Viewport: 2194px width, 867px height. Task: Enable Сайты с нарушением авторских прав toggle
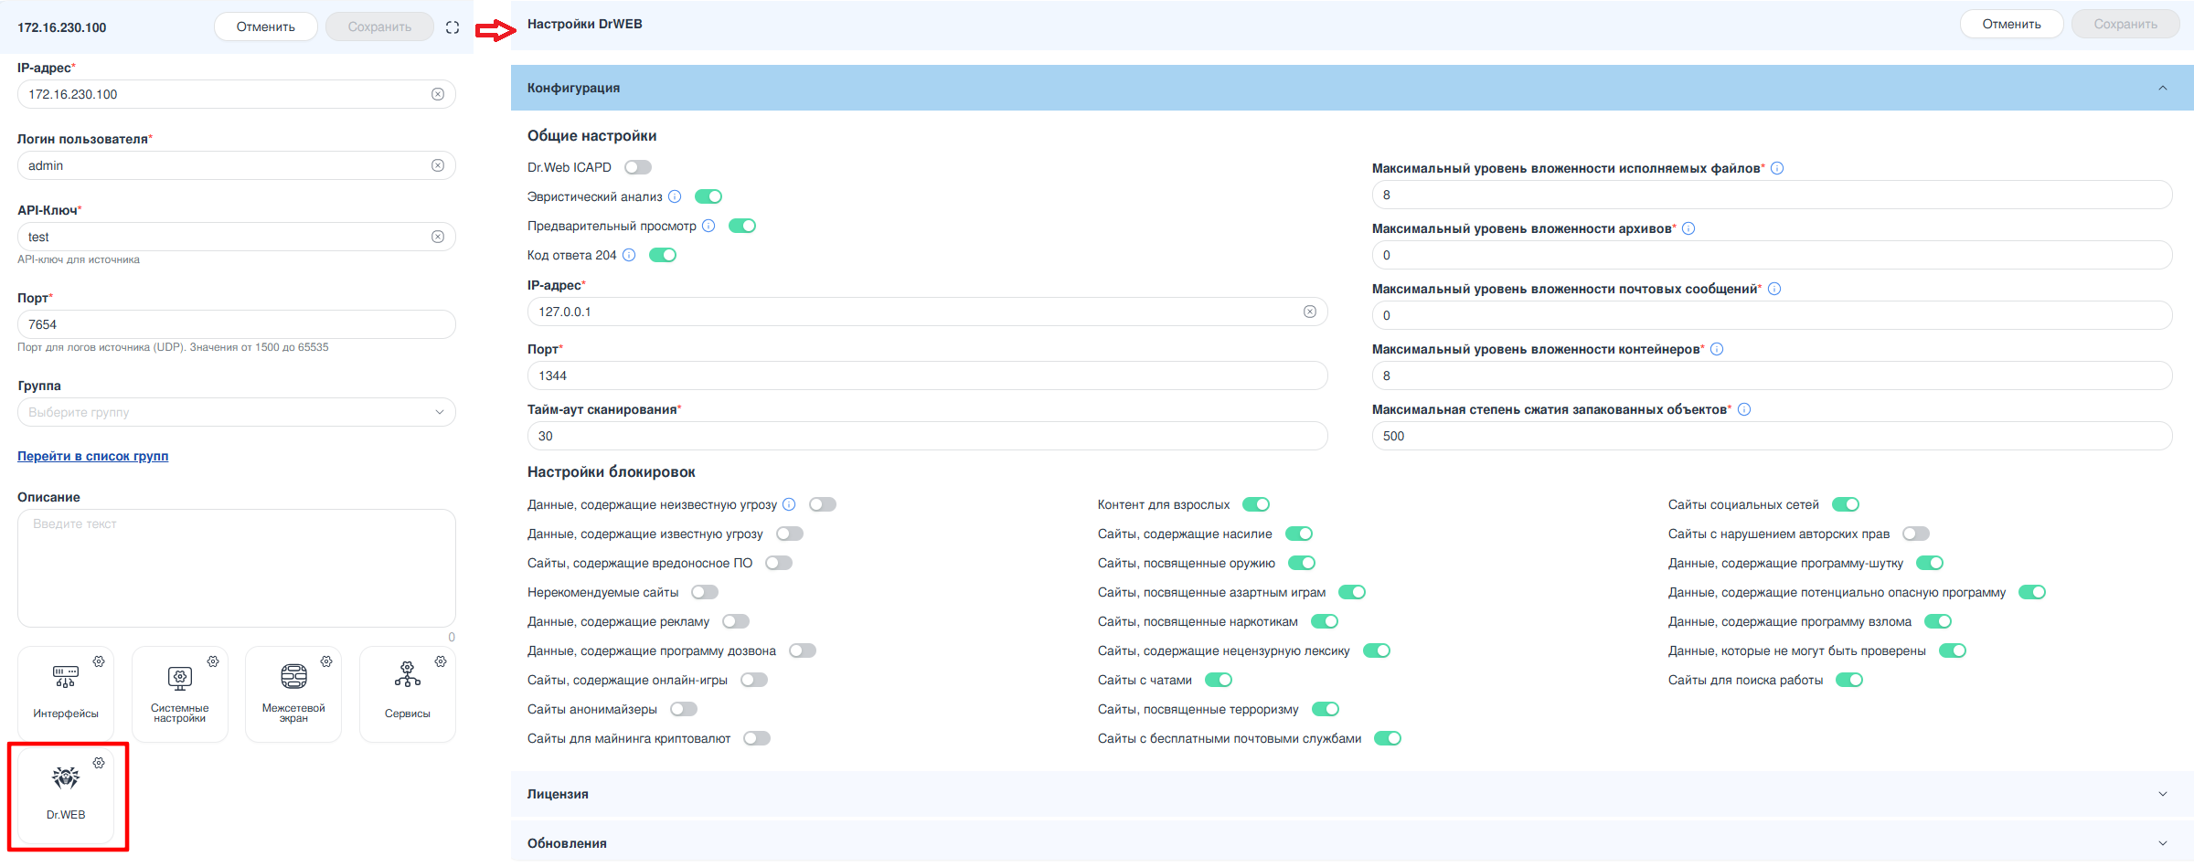point(1916,534)
